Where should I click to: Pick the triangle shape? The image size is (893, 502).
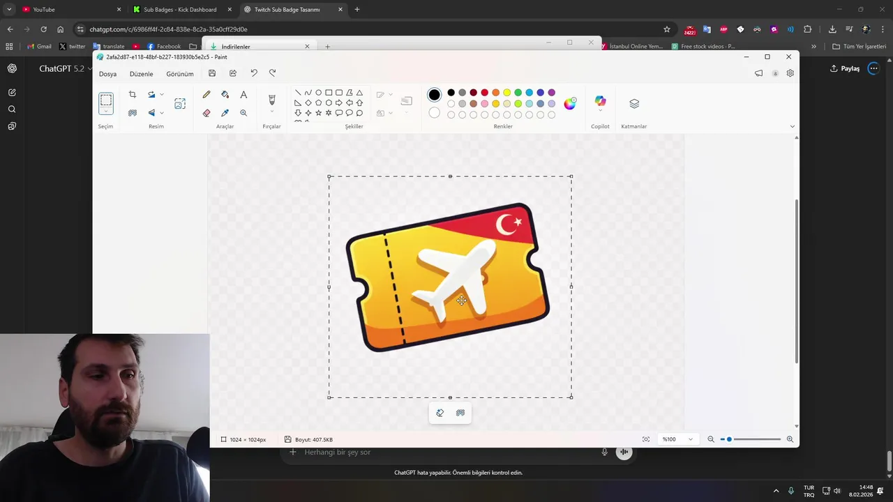point(359,93)
